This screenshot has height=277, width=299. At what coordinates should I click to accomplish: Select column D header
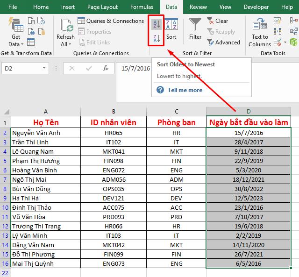(248, 112)
